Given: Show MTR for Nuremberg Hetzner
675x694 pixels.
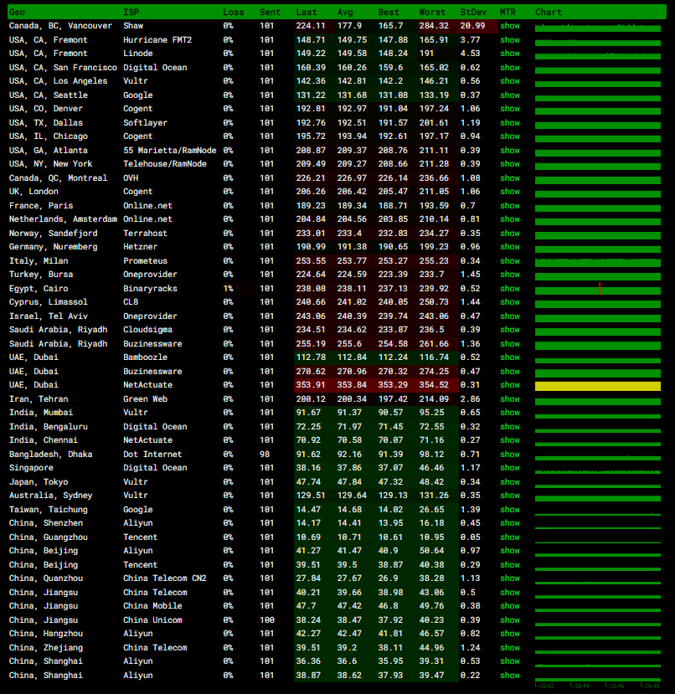Looking at the screenshot, I should [x=510, y=246].
